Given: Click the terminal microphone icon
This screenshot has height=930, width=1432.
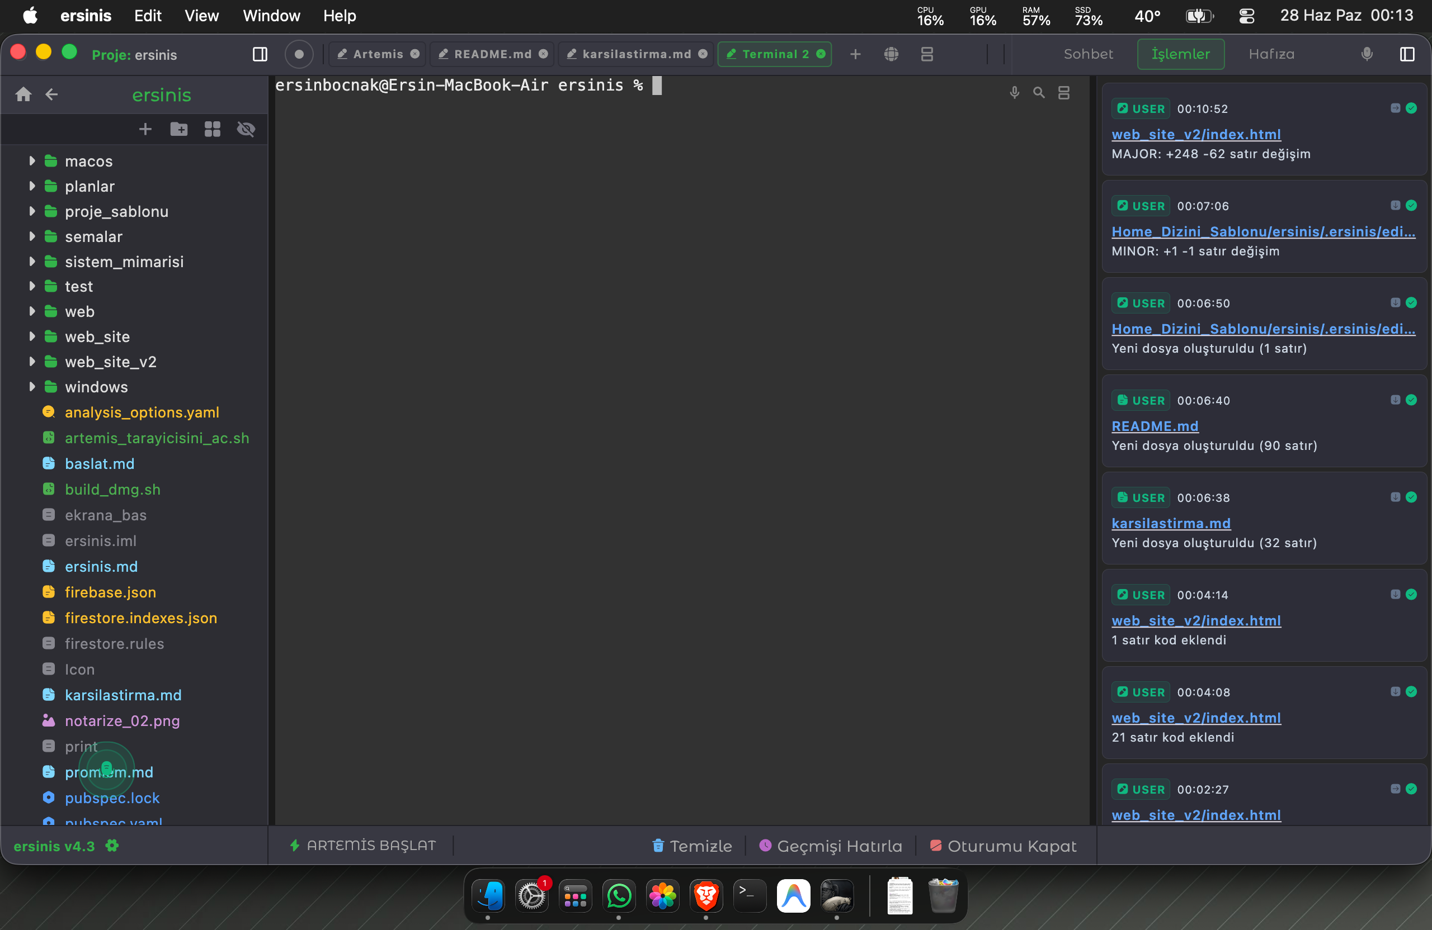Looking at the screenshot, I should point(1015,93).
